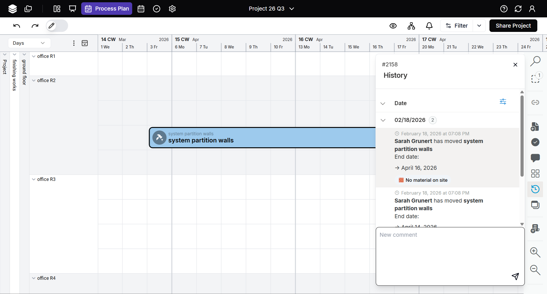Click the search magnifier icon
This screenshot has height=294, width=547.
[535, 61]
